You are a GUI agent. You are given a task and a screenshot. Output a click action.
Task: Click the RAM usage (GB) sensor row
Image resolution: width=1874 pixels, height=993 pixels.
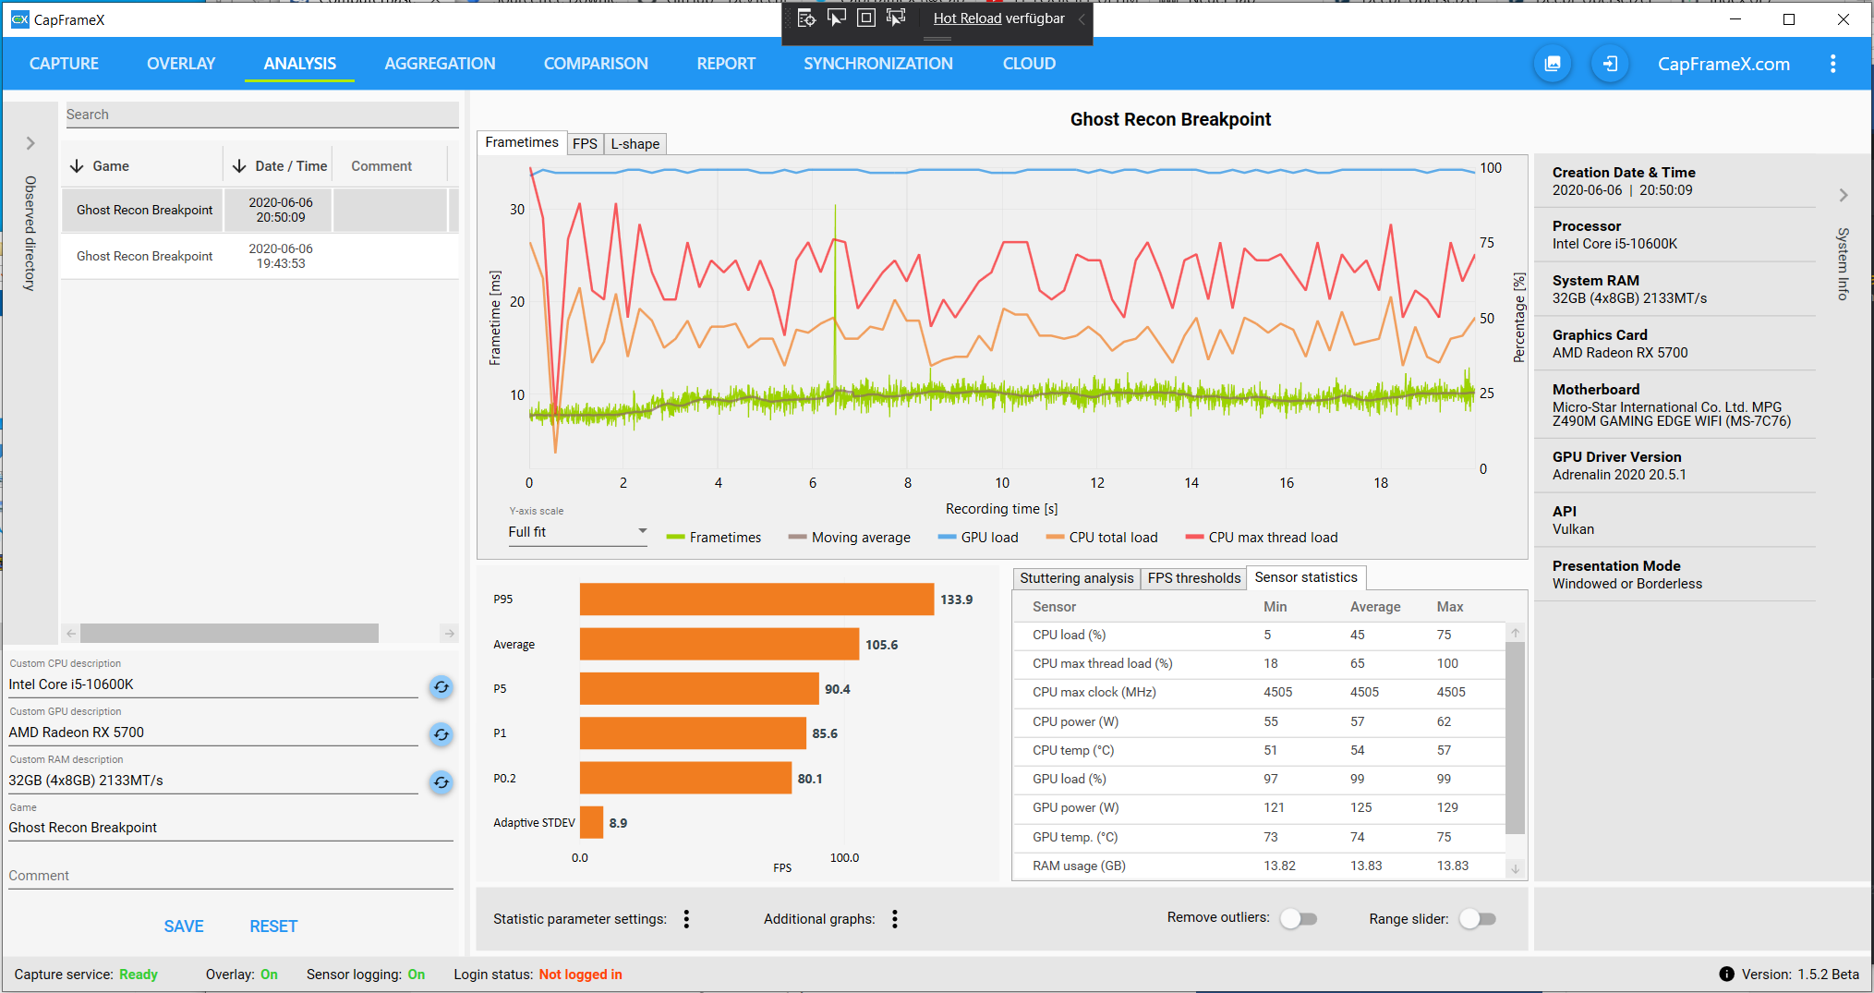(1260, 866)
